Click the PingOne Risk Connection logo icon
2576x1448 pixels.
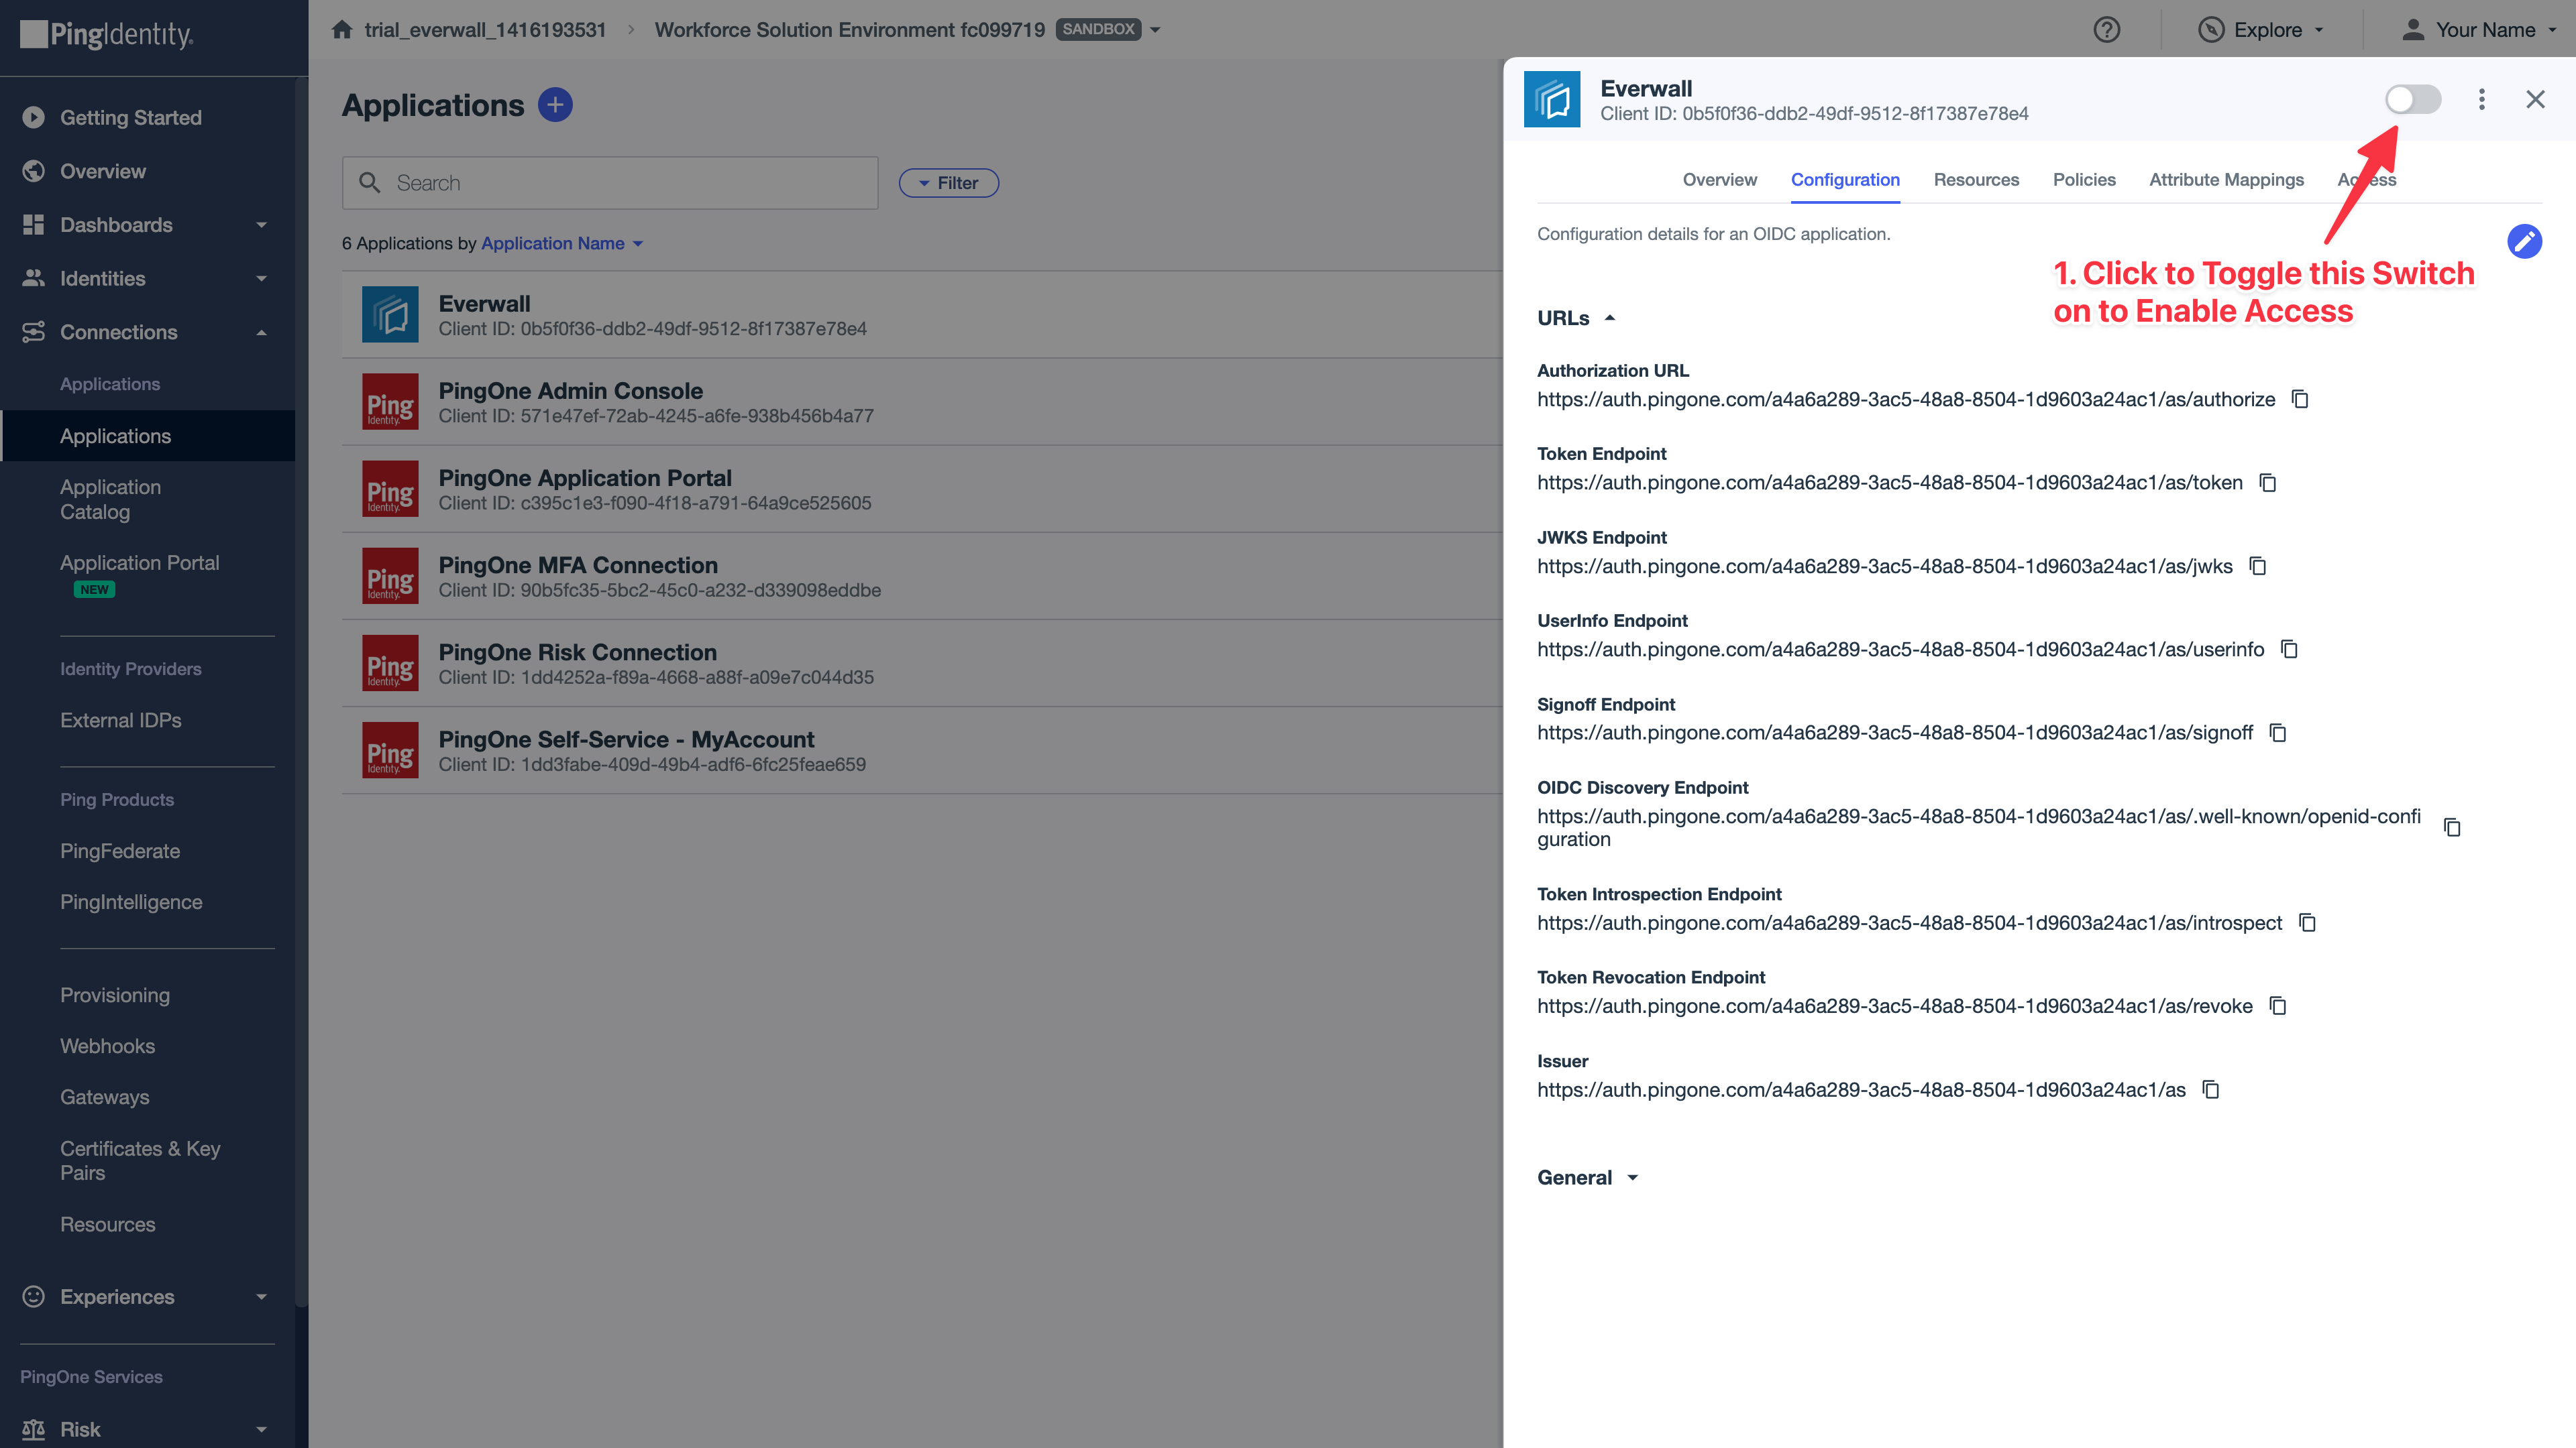click(x=390, y=662)
